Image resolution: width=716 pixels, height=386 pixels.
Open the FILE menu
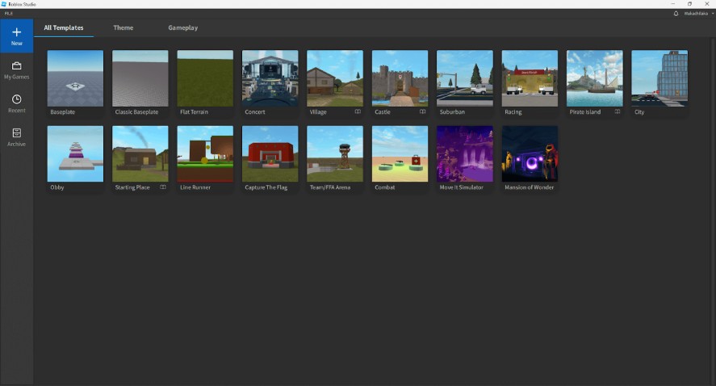(9, 13)
